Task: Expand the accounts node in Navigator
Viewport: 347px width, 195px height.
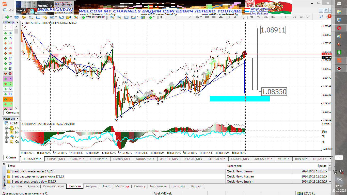Action: click(6, 128)
